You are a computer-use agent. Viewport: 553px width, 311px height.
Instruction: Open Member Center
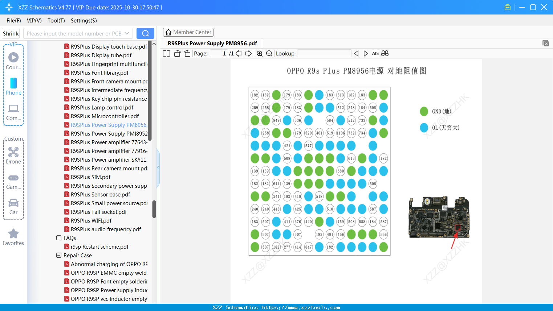tap(188, 32)
